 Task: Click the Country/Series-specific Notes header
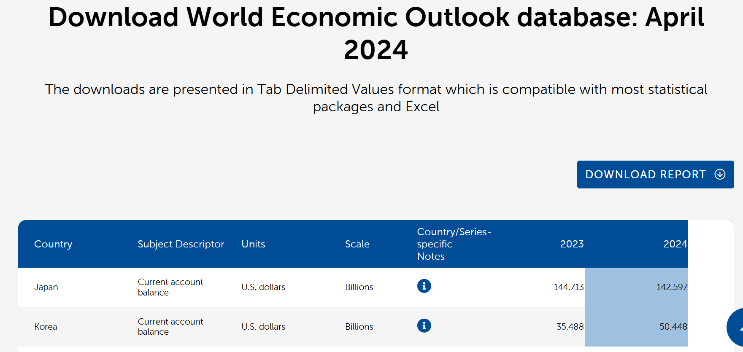[454, 244]
